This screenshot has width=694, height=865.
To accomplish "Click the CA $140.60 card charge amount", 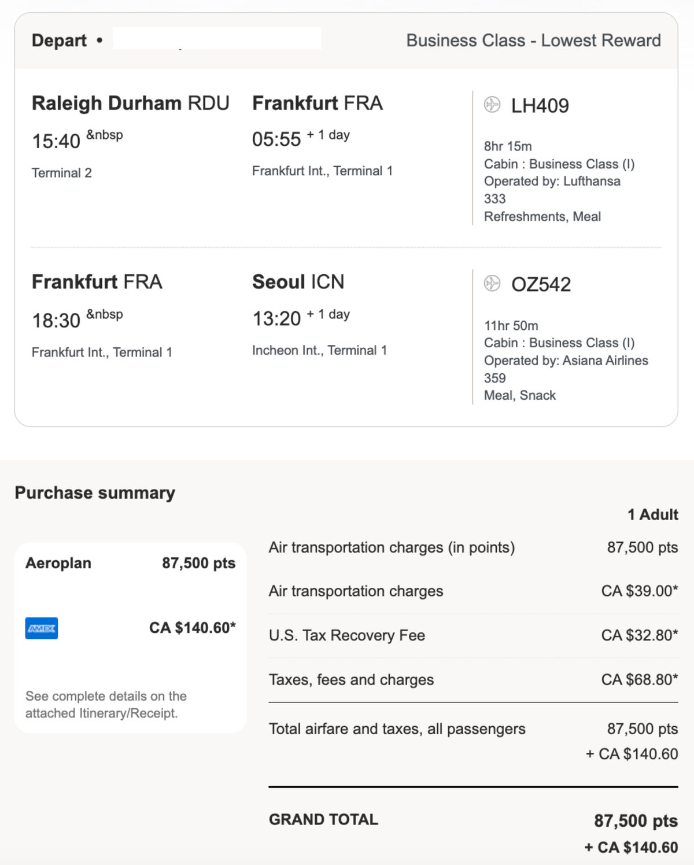I will coord(193,628).
